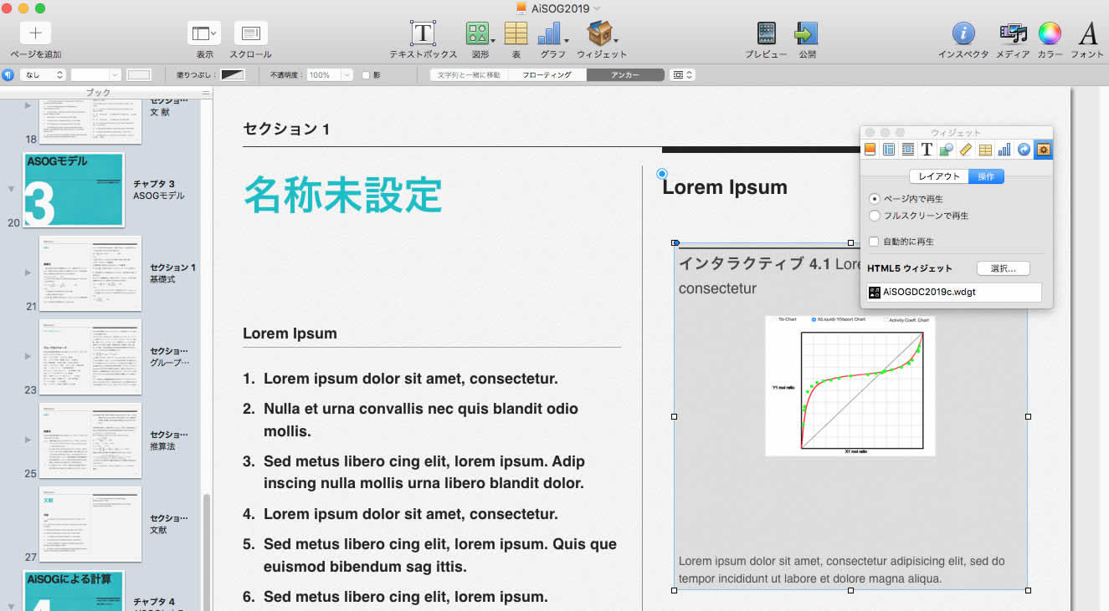This screenshot has width=1109, height=611.
Task: Toggle the インスペクタ inspector window
Action: [963, 33]
